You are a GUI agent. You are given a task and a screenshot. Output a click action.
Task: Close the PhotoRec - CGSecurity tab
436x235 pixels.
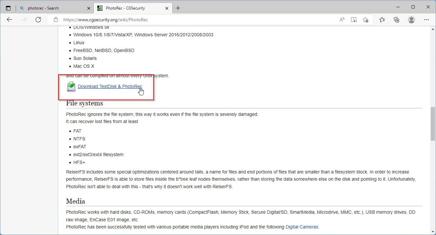[x=167, y=8]
